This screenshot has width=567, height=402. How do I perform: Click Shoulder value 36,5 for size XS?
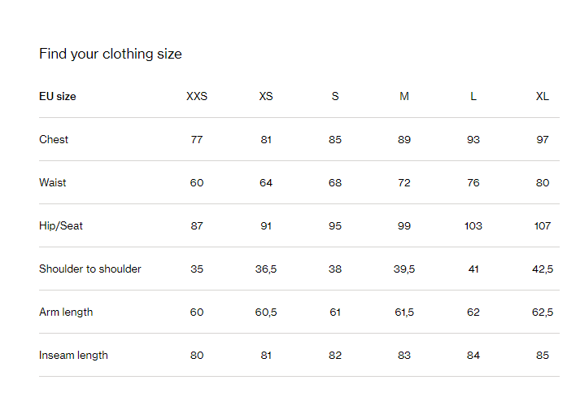pyautogui.click(x=266, y=269)
